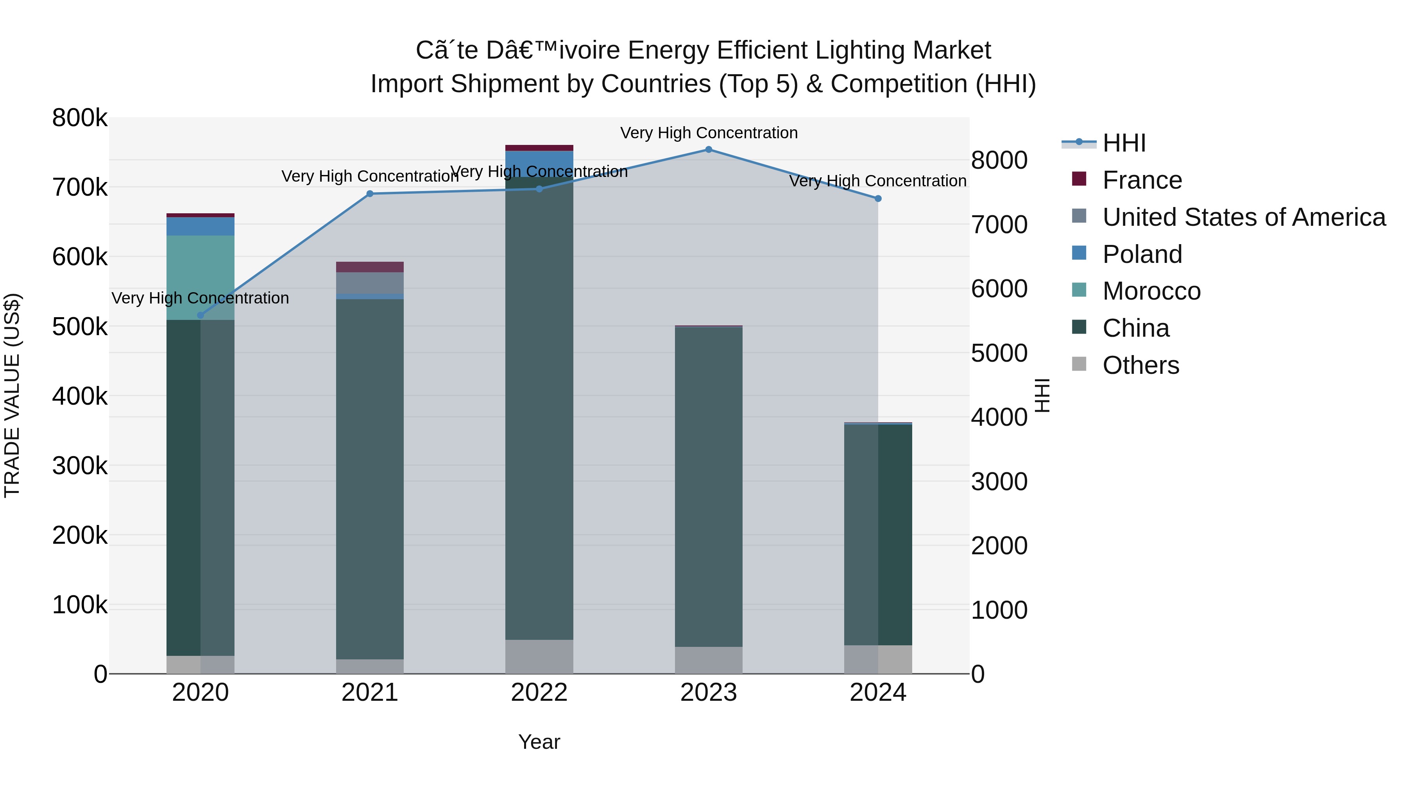Click the 2023 Others bar segment
The image size is (1407, 791).
[x=709, y=661]
